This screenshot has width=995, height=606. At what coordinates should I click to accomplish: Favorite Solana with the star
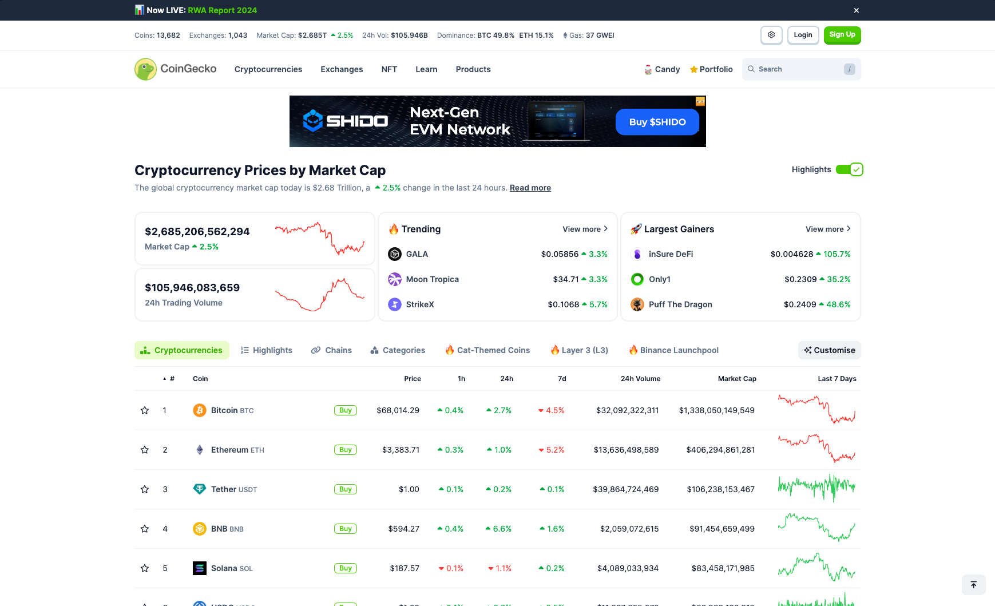pyautogui.click(x=145, y=568)
